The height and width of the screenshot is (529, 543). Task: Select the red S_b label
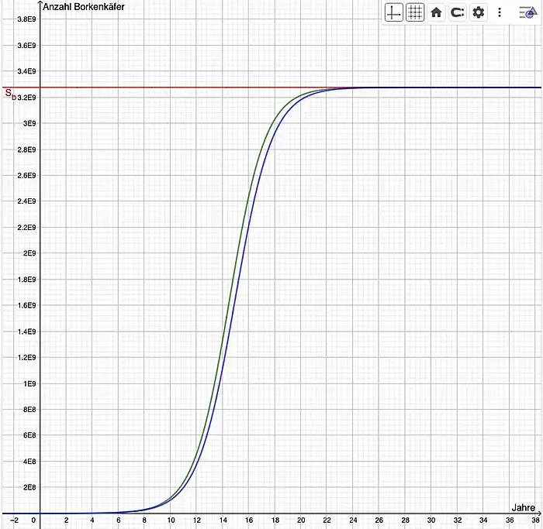(10, 94)
